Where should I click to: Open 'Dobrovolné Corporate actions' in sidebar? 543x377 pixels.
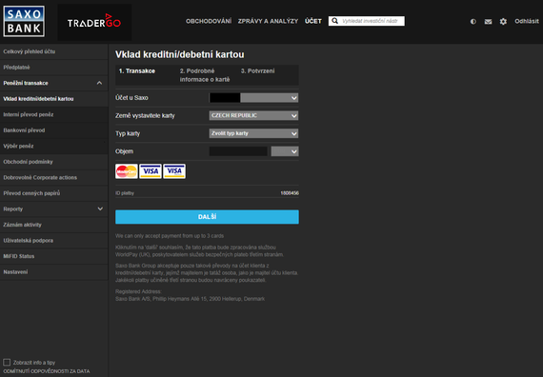click(53, 178)
